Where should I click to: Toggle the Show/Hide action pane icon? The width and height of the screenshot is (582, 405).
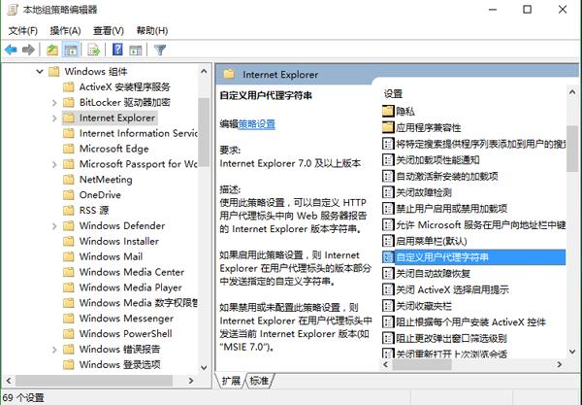[136, 50]
